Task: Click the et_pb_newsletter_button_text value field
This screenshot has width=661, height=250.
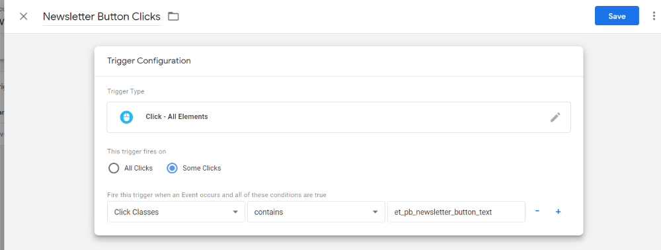Action: point(456,212)
